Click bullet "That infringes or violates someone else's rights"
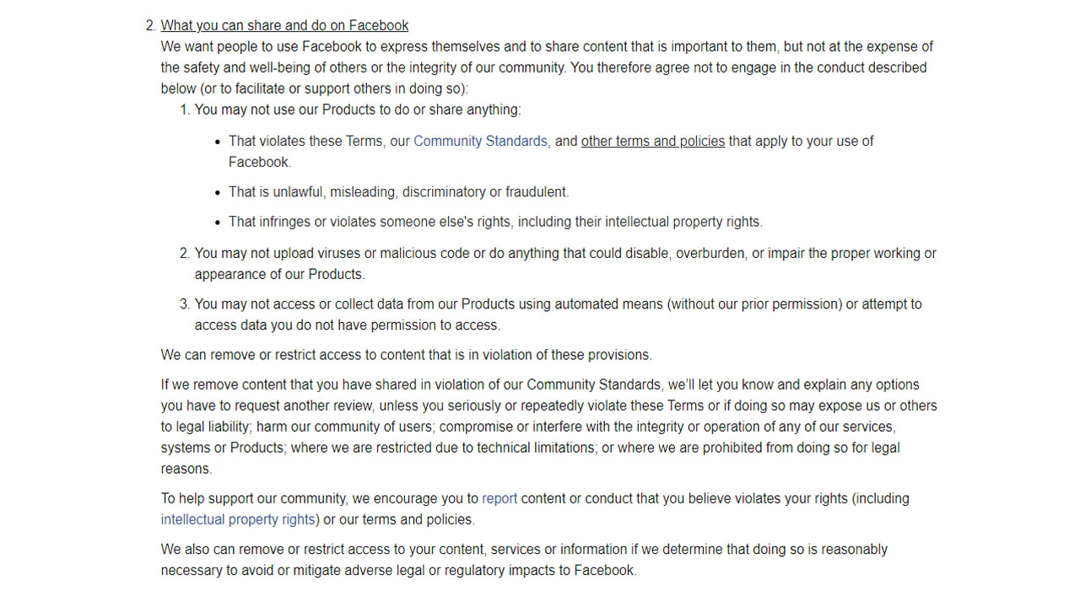Viewport: 1080px width, 607px height. point(494,223)
